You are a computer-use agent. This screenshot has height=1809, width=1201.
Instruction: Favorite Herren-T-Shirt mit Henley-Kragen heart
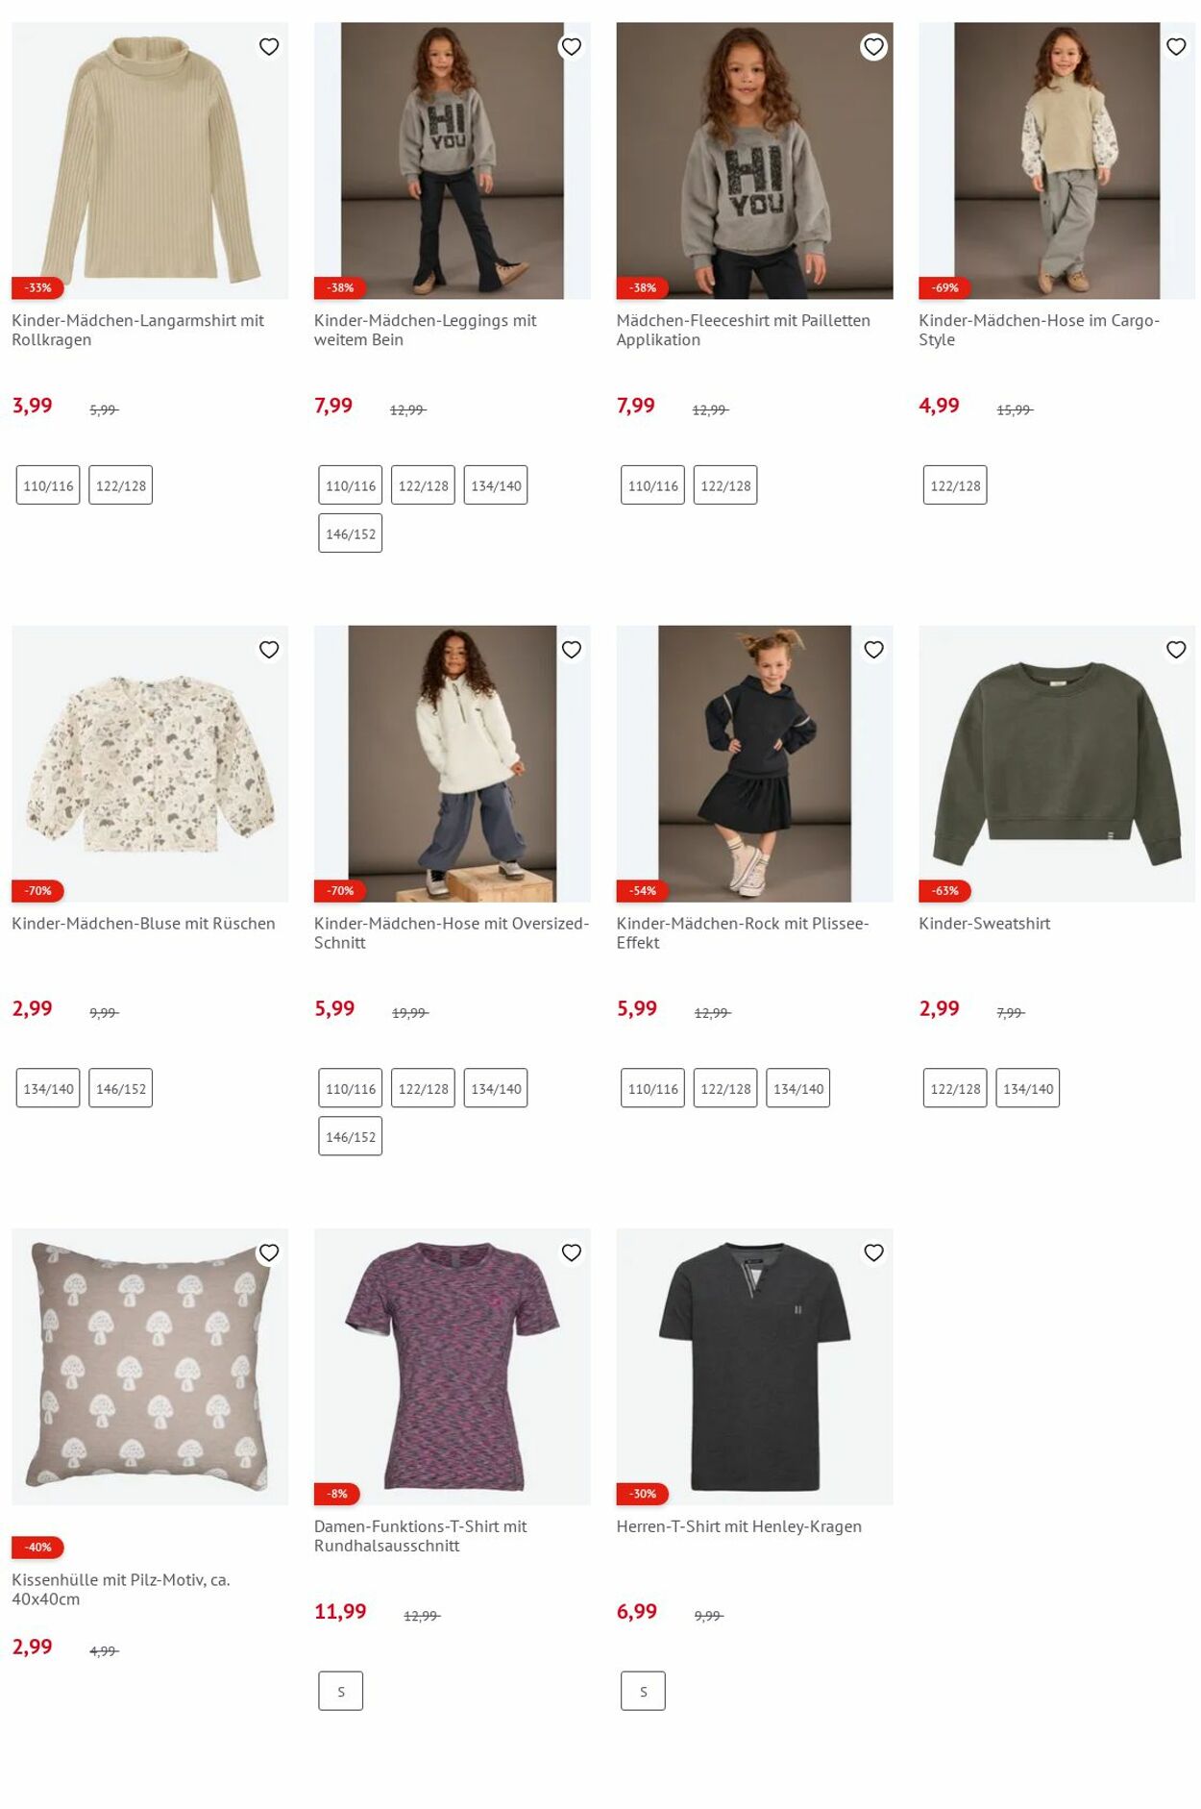[873, 1252]
